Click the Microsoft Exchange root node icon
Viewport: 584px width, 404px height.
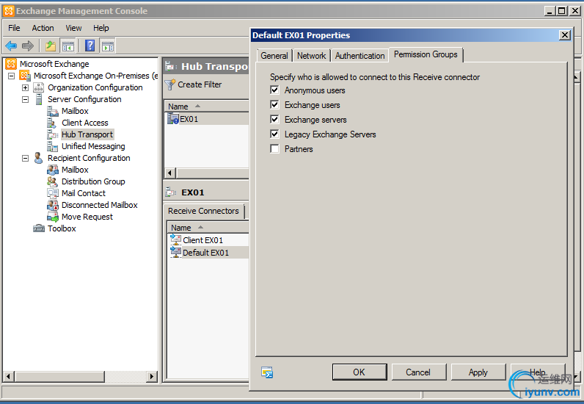pyautogui.click(x=11, y=64)
